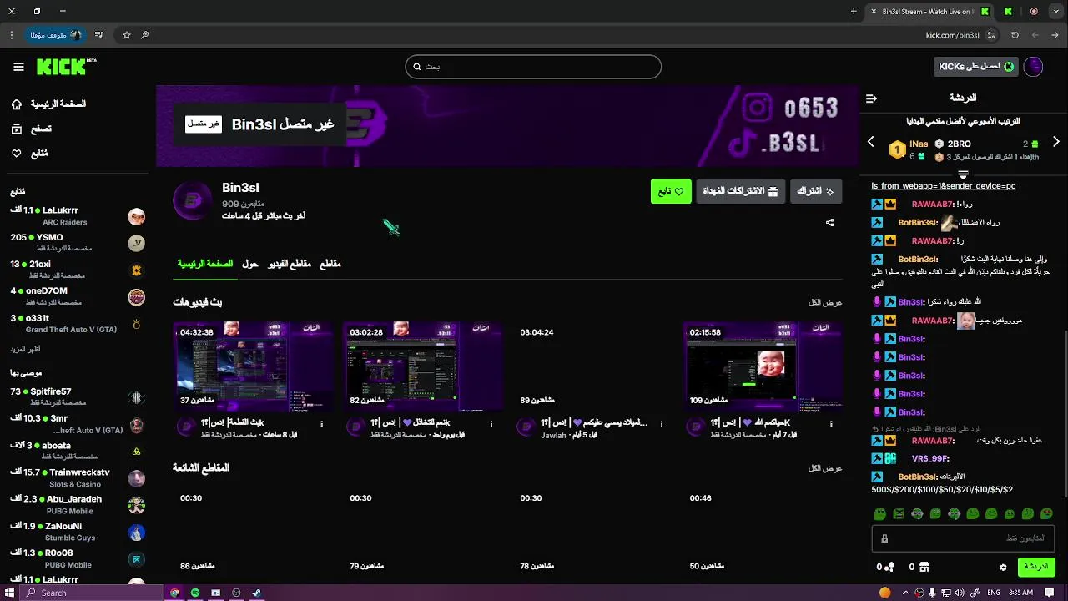Click the taskbar Search box
Viewport: 1068px width, 601px height.
point(92,593)
